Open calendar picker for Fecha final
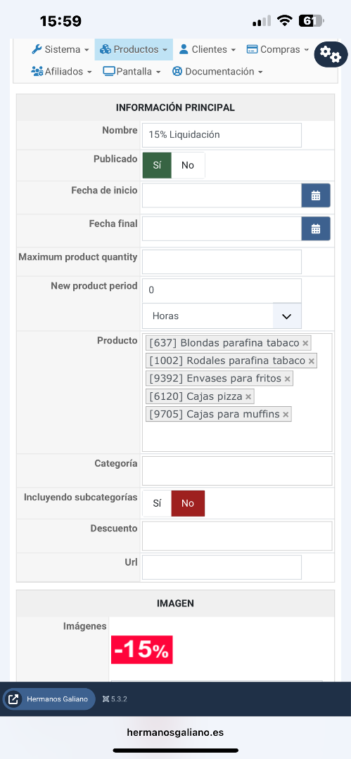The height and width of the screenshot is (759, 351). (316, 228)
